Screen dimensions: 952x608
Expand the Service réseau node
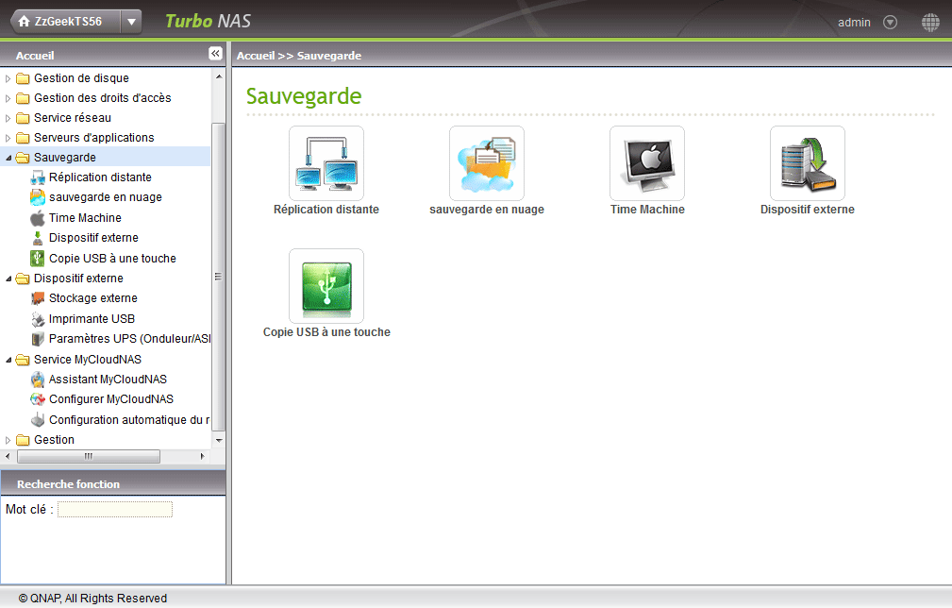coord(8,118)
